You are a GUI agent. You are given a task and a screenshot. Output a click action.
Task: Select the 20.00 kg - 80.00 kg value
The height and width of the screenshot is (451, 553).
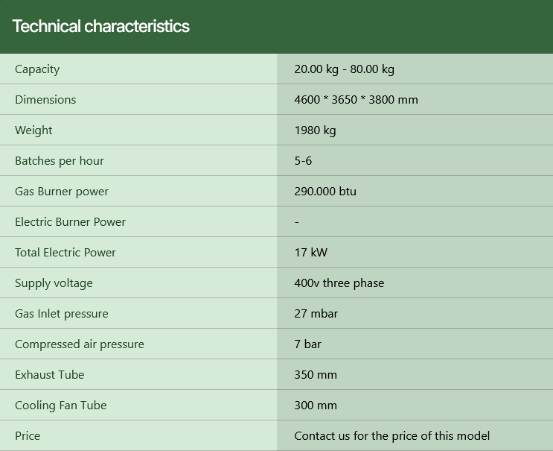pos(344,69)
